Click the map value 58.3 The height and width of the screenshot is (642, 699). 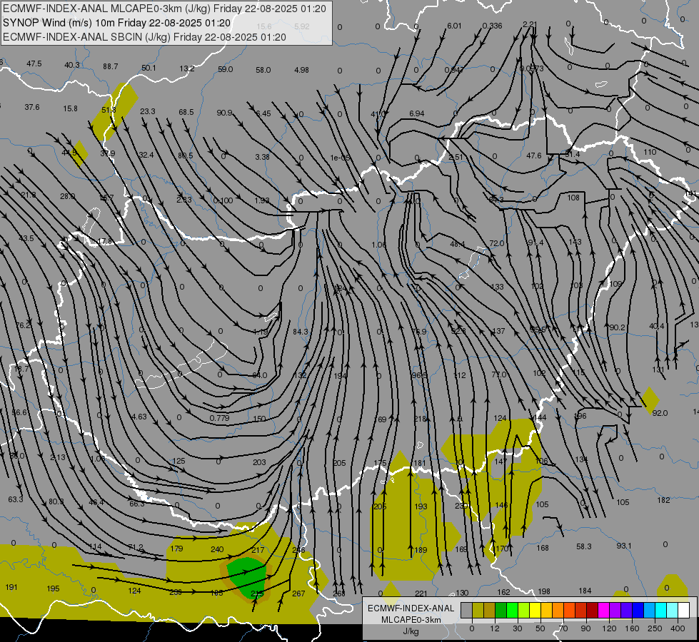pyautogui.click(x=583, y=546)
